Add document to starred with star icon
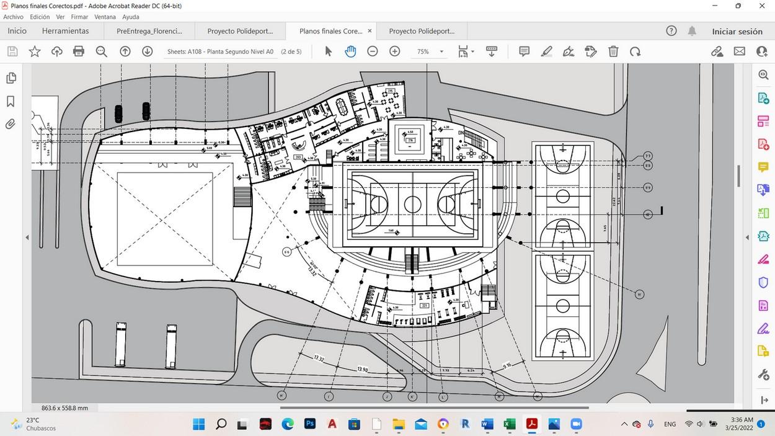The height and width of the screenshot is (436, 775). point(35,51)
